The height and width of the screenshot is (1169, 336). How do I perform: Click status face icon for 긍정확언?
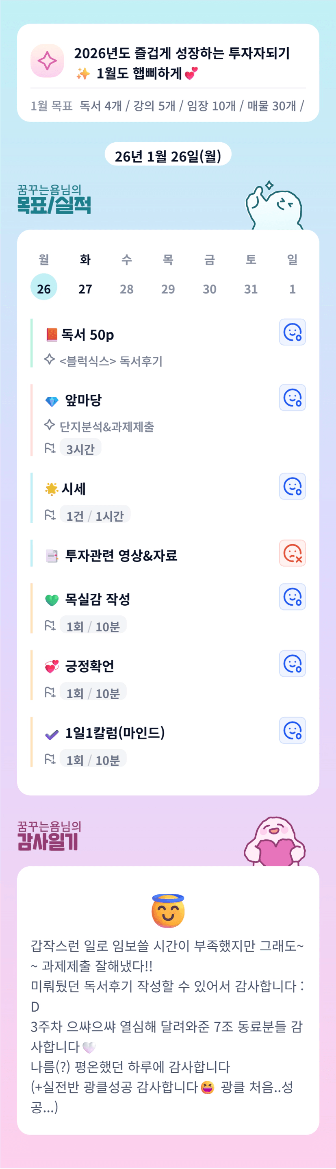click(x=292, y=663)
